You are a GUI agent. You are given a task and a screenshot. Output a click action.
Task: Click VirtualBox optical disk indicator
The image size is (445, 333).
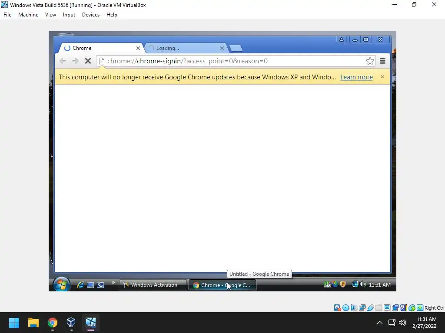(x=345, y=308)
